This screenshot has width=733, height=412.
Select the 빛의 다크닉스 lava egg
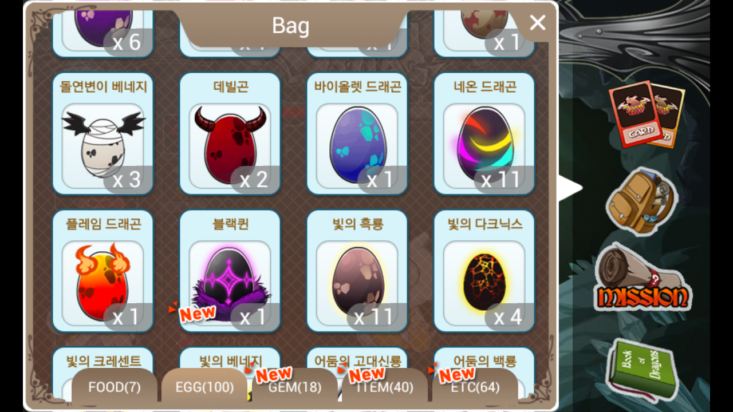pos(484,271)
